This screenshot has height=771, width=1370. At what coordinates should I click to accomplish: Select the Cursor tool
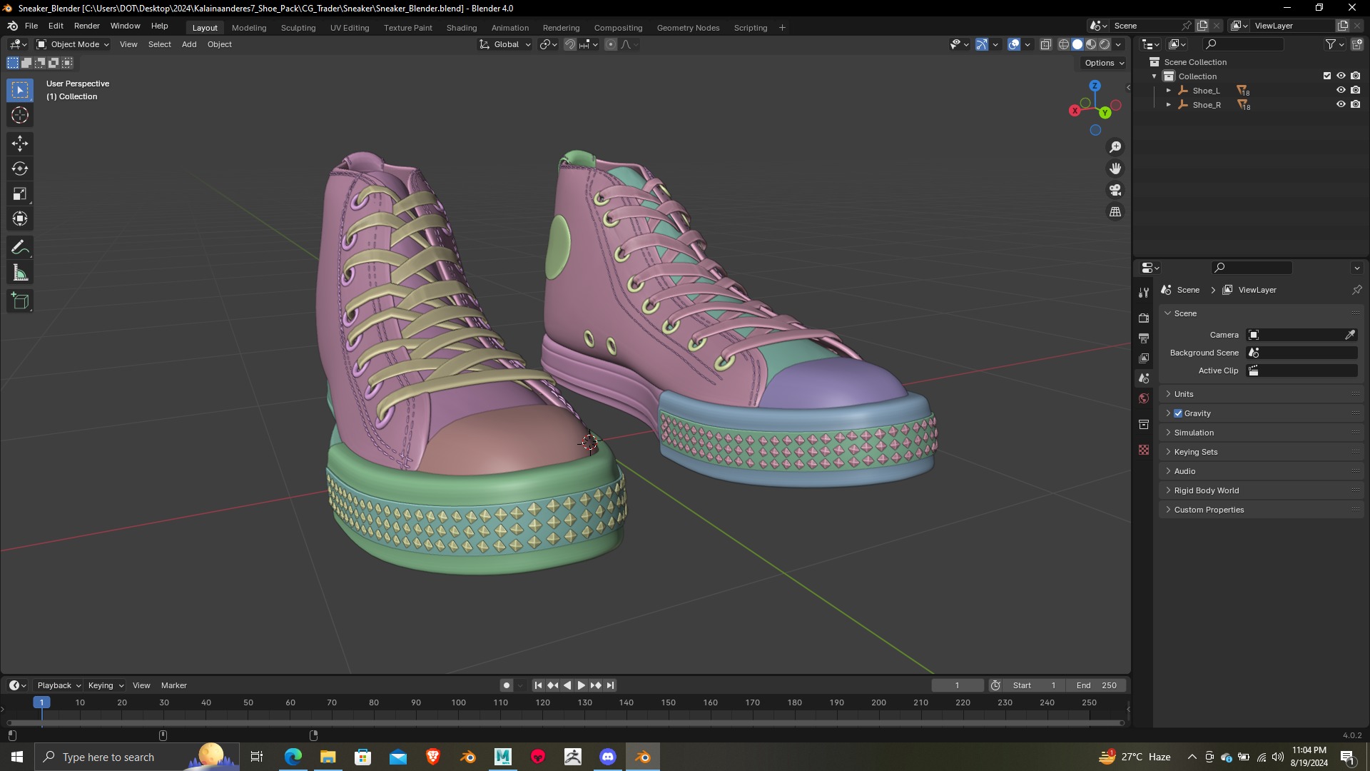click(20, 115)
